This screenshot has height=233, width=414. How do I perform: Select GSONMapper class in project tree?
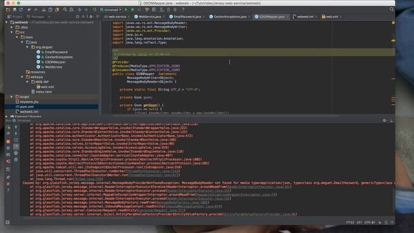[55, 62]
